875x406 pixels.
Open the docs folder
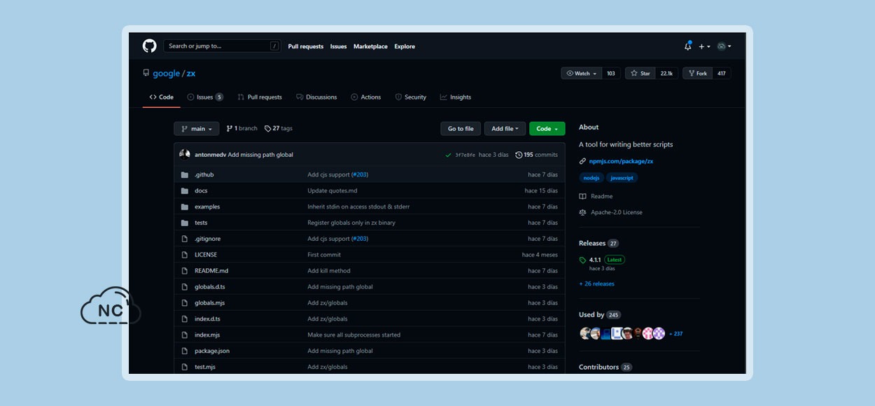coord(201,191)
